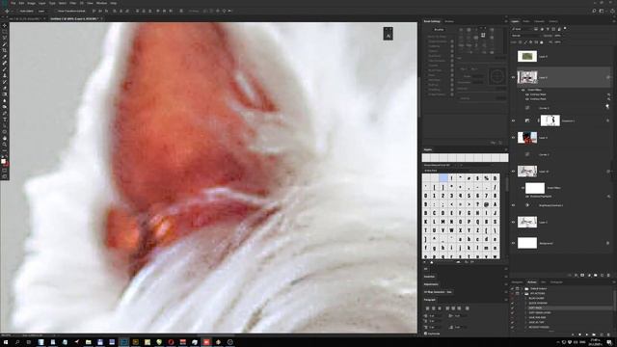Screen dimensions: 617x347
Task: Click the '@' glyph in Glyphs panel
Action: click(486, 204)
